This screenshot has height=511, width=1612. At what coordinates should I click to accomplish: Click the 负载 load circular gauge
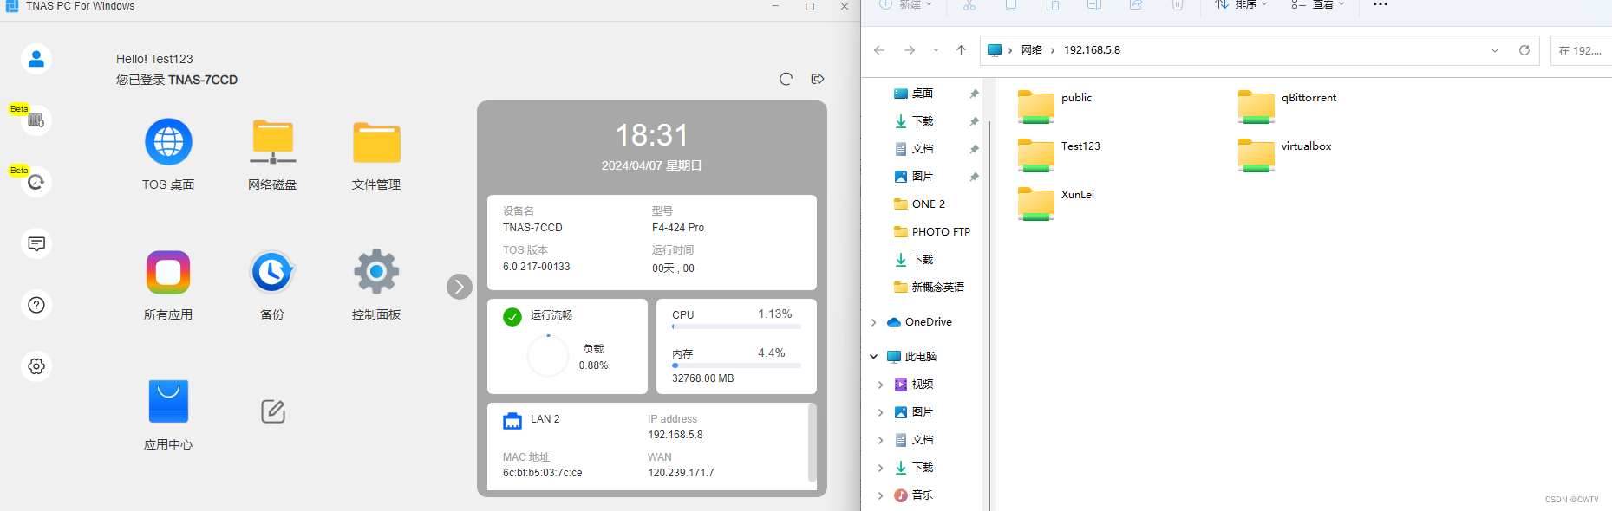pyautogui.click(x=548, y=356)
